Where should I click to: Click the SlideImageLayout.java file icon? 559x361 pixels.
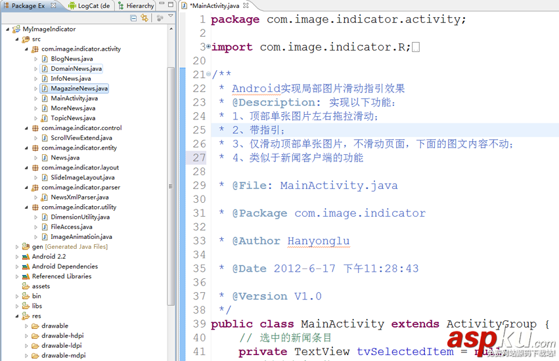(x=45, y=177)
